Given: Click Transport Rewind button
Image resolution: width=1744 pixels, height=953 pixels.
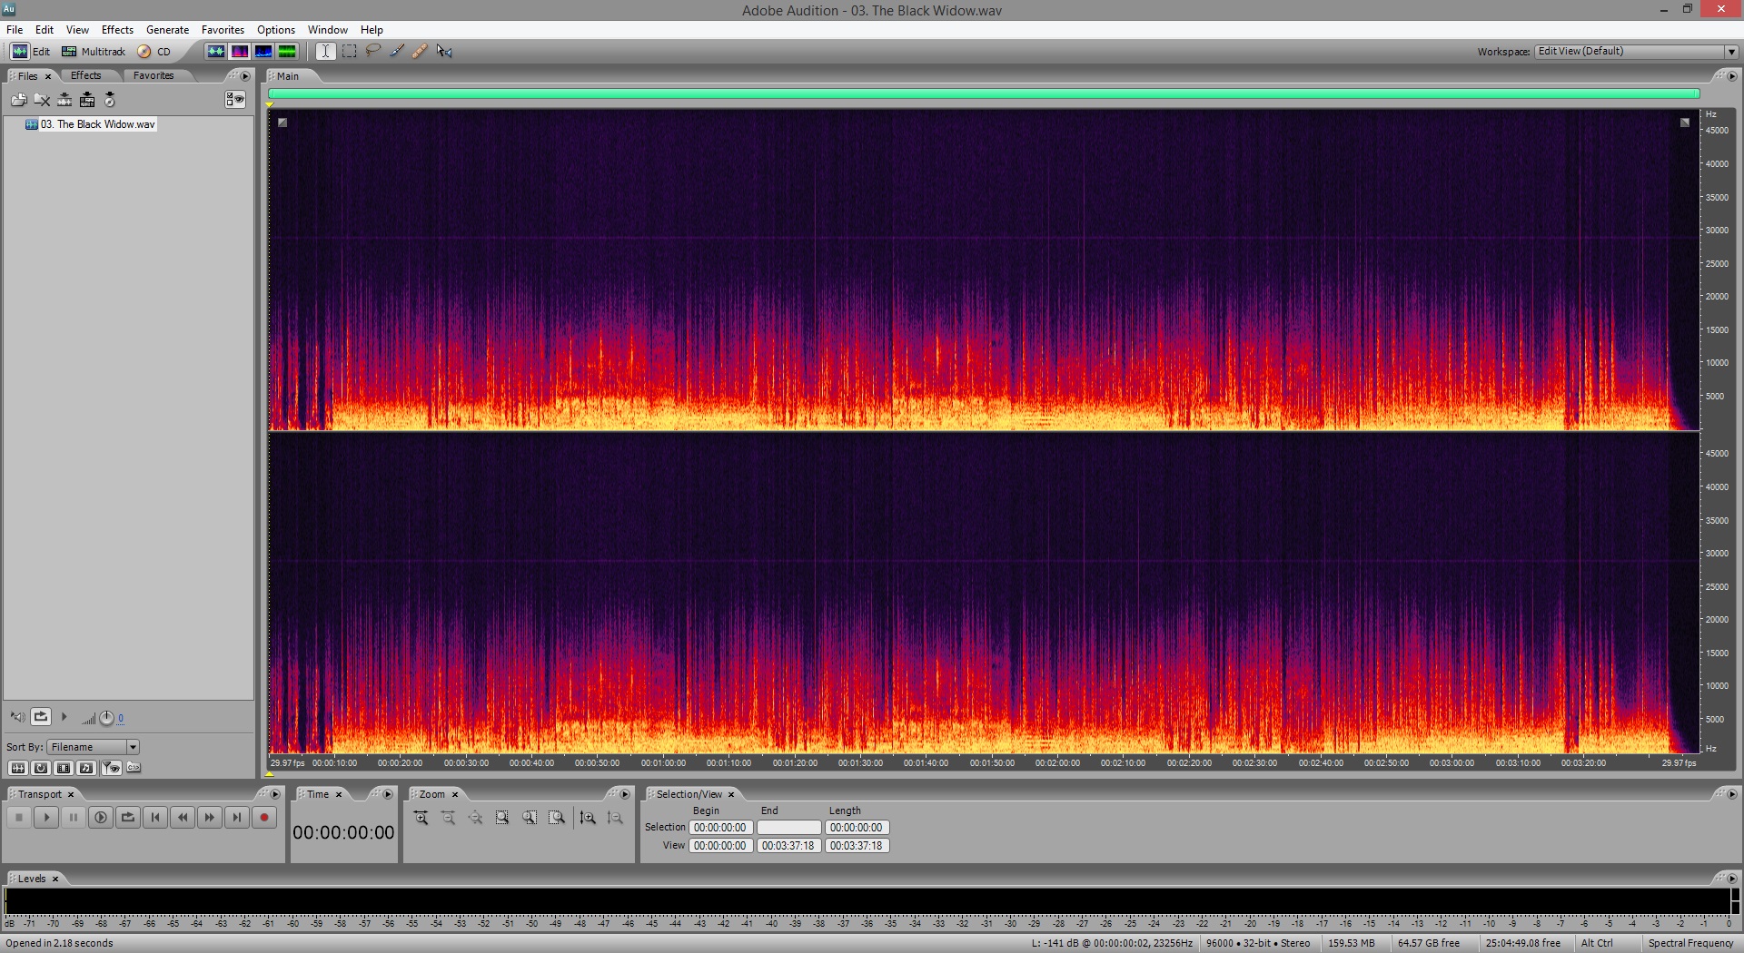Looking at the screenshot, I should [x=183, y=818].
